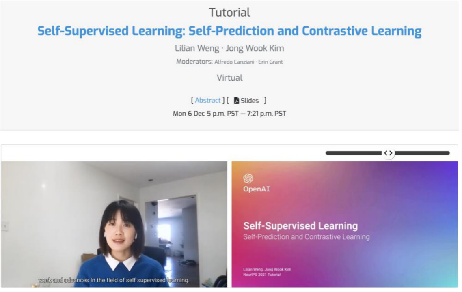Click the Tutorial label at top
This screenshot has height=292, width=462.
pyautogui.click(x=229, y=13)
